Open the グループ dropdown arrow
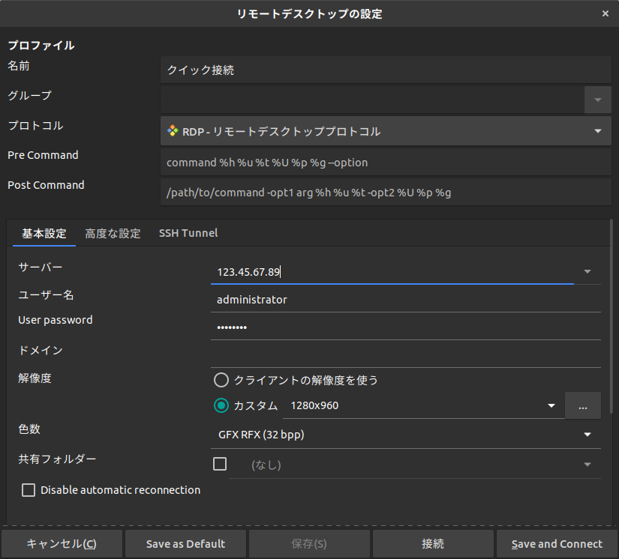The width and height of the screenshot is (619, 559). 598,100
